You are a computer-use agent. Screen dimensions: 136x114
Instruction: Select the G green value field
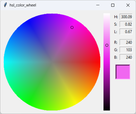[126, 50]
